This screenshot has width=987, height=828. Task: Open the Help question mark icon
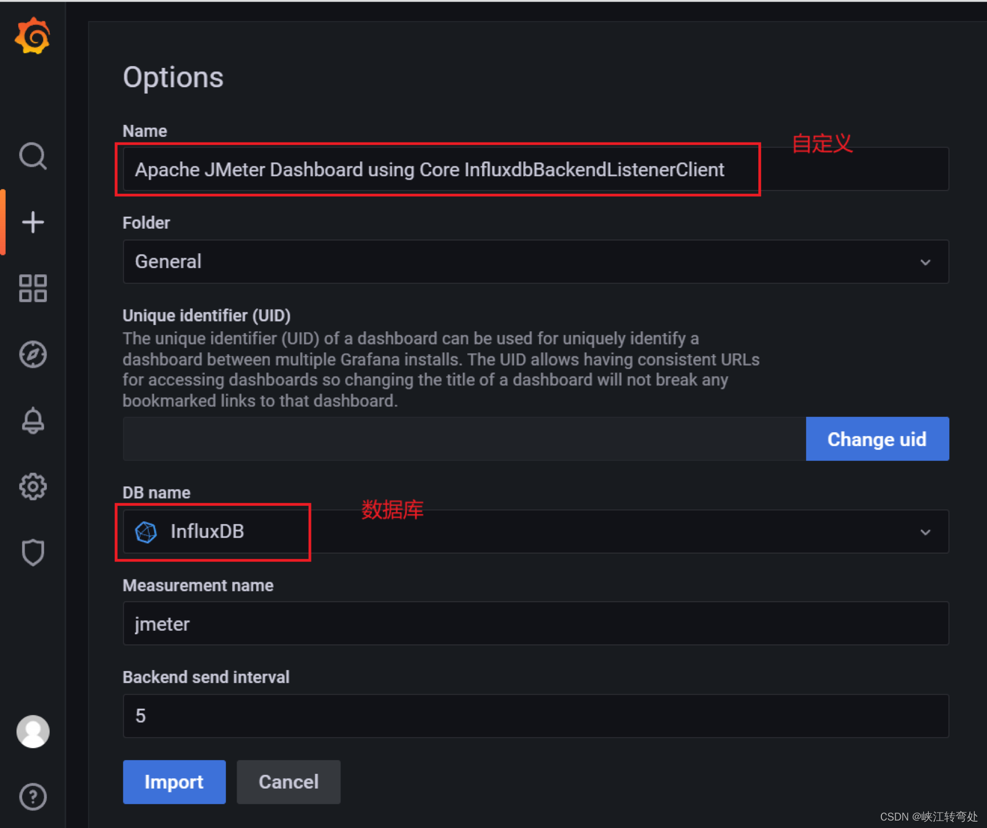coord(33,797)
